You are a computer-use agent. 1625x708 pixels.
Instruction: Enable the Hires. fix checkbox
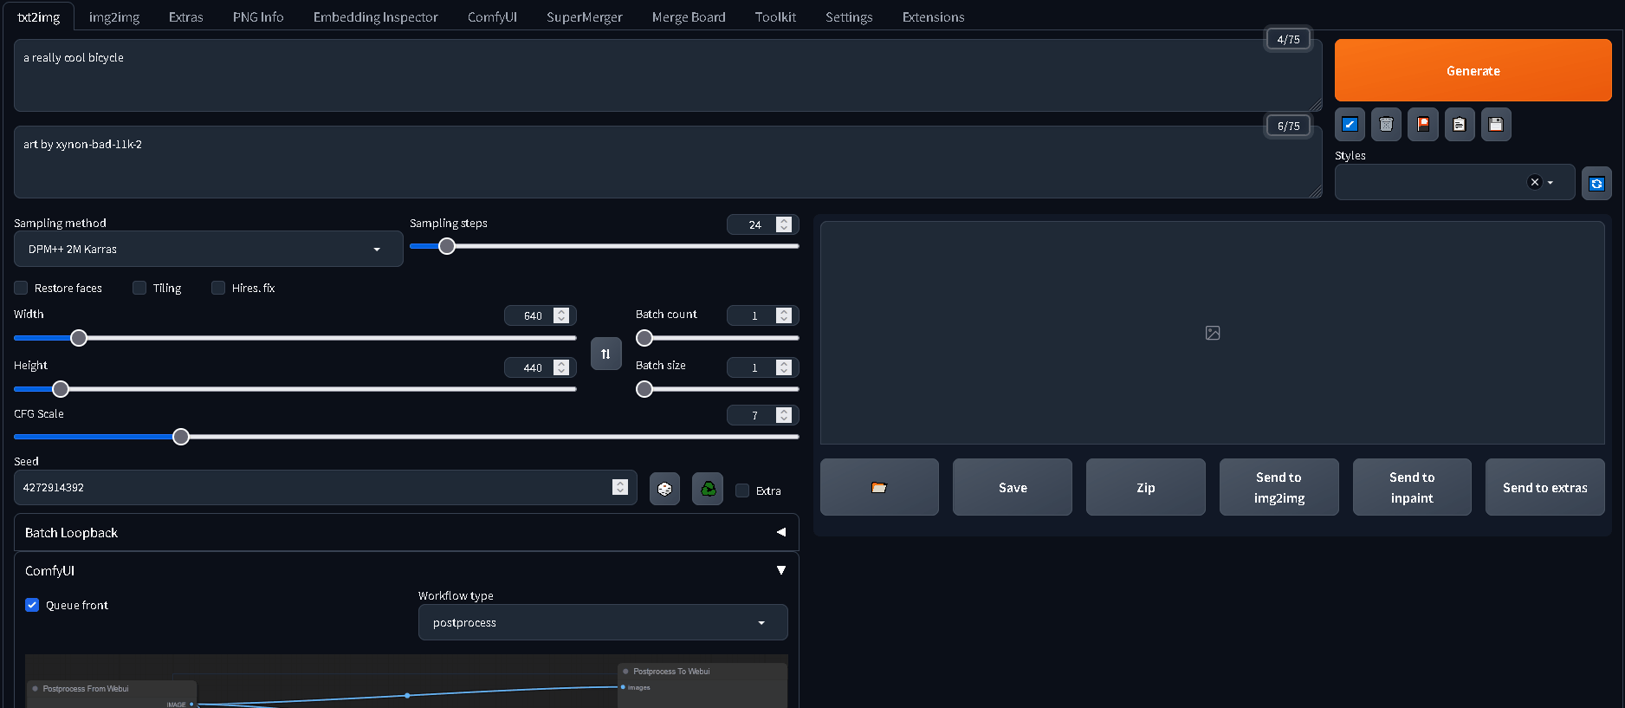218,288
